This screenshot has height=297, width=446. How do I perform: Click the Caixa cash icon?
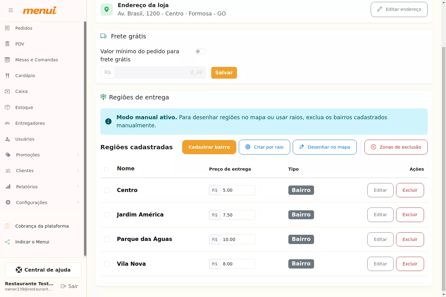point(7,91)
